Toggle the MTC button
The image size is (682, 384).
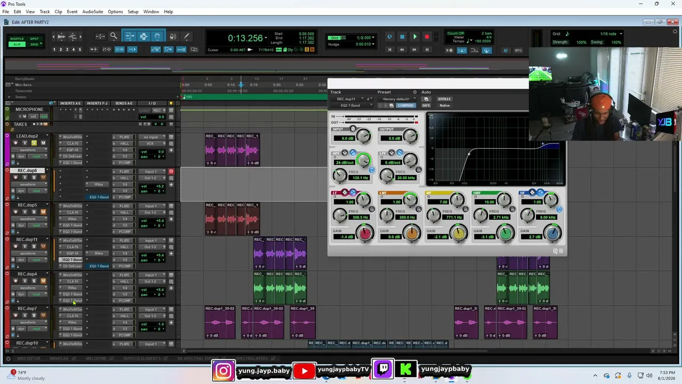tap(518, 51)
